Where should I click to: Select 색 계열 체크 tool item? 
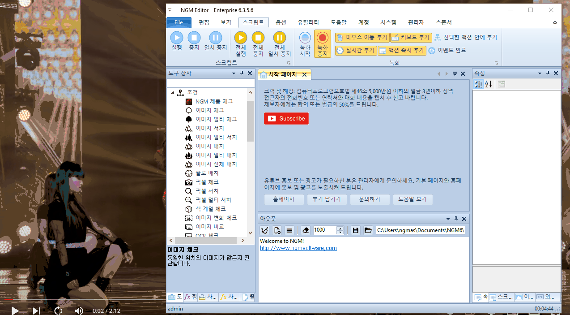point(211,209)
